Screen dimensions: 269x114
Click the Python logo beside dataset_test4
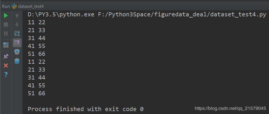click(x=14, y=6)
